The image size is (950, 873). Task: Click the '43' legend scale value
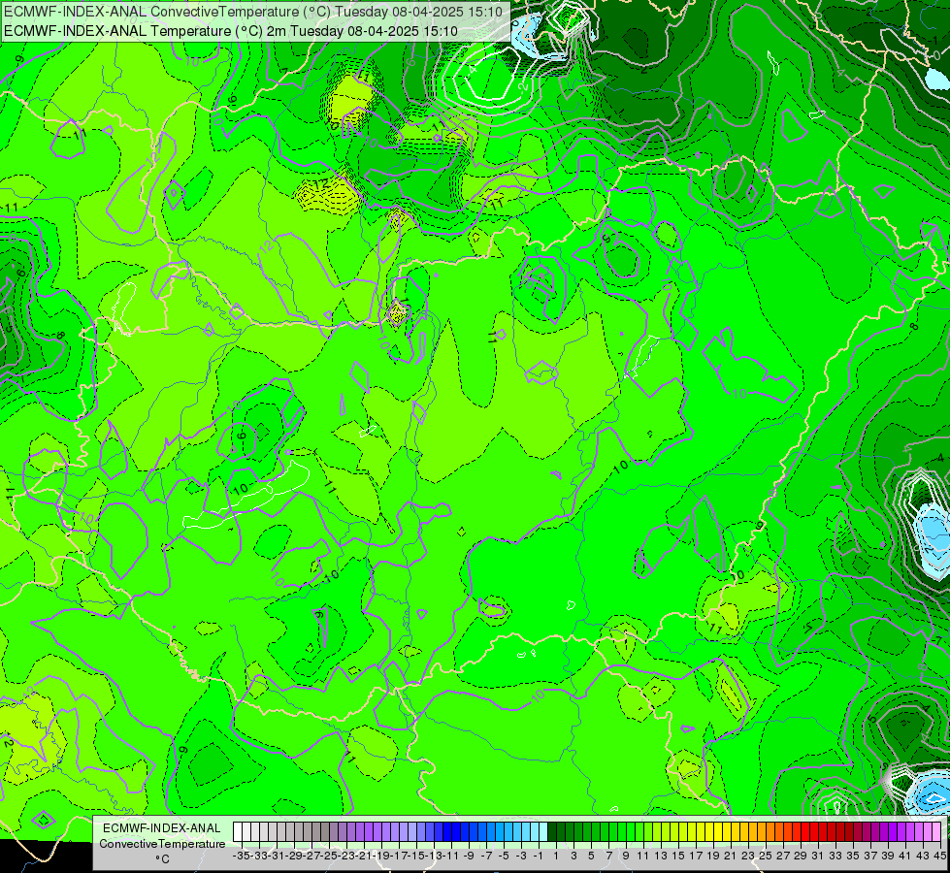tap(923, 856)
